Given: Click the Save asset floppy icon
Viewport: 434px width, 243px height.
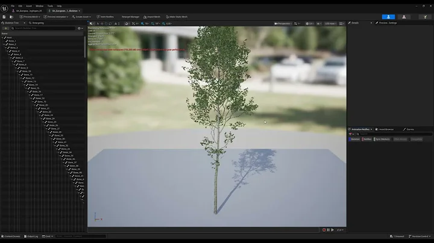Looking at the screenshot, I should click(x=4, y=17).
